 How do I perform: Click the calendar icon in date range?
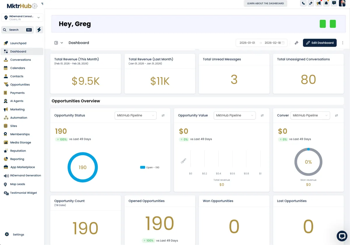283,43
